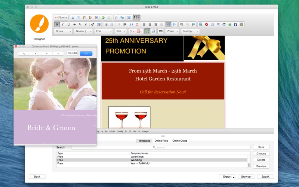Viewport: 299px width, 187px height.
Task: Click the template Search field
Action: click(161, 147)
